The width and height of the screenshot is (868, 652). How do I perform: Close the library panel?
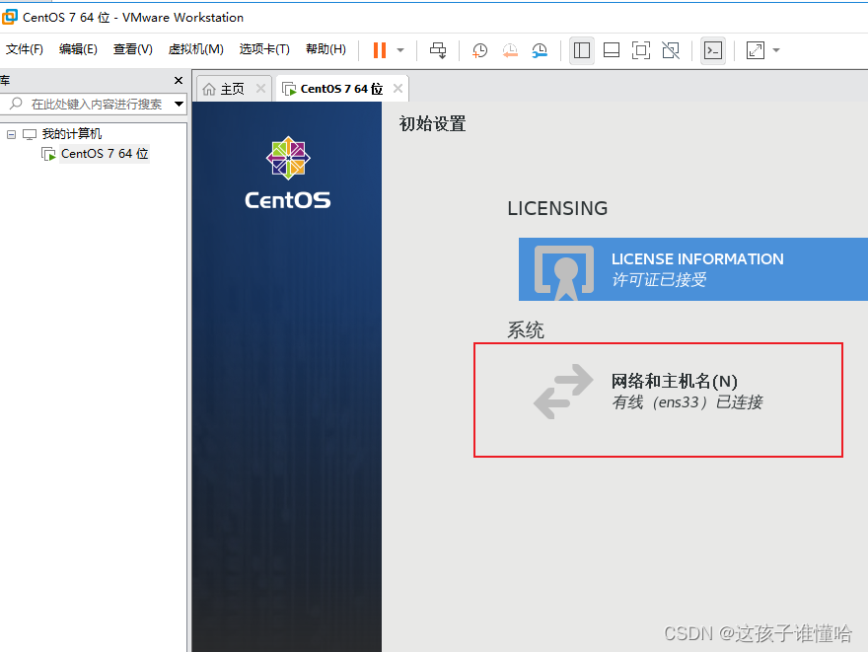click(179, 80)
